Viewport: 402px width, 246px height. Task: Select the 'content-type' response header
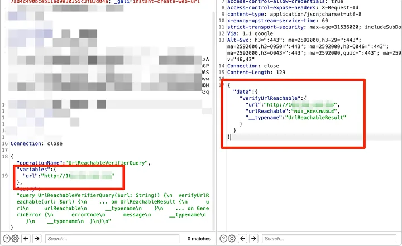pos(294,14)
